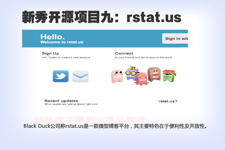Click the brown open-mouthed monster

(154, 74)
